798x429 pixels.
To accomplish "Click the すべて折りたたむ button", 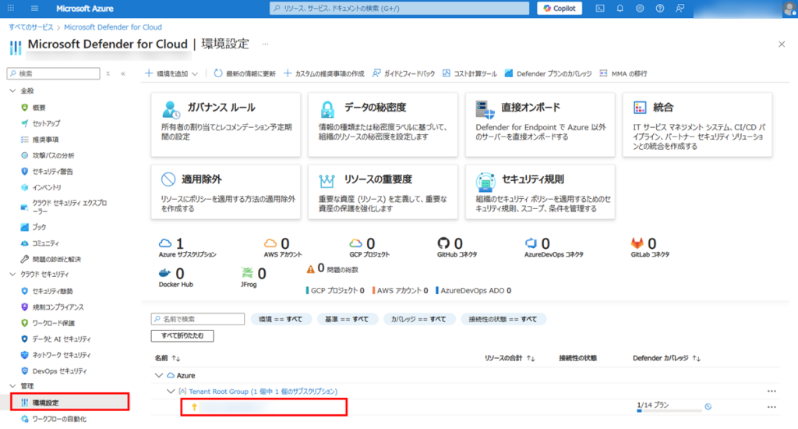I will 182,335.
